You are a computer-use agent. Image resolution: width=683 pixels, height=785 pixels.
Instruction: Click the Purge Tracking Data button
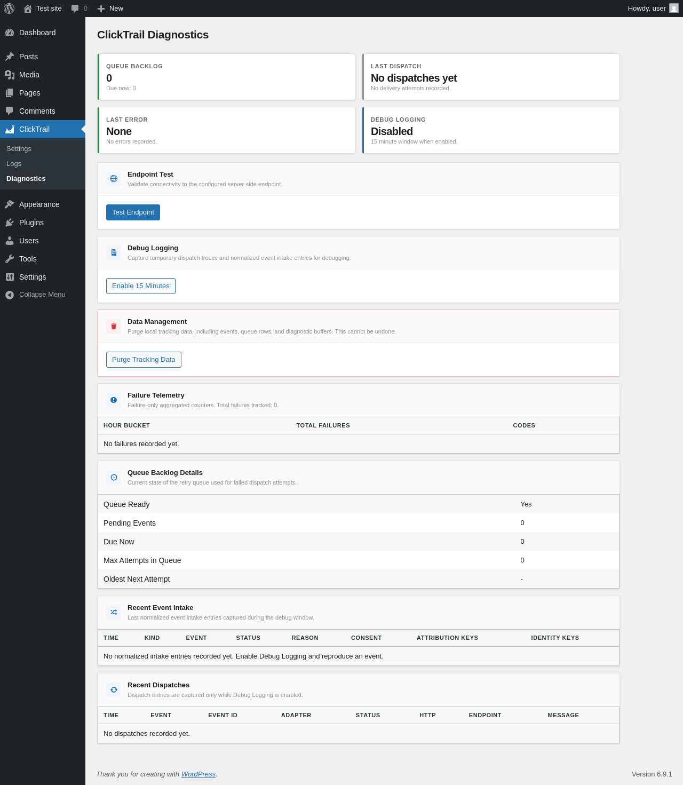(144, 360)
